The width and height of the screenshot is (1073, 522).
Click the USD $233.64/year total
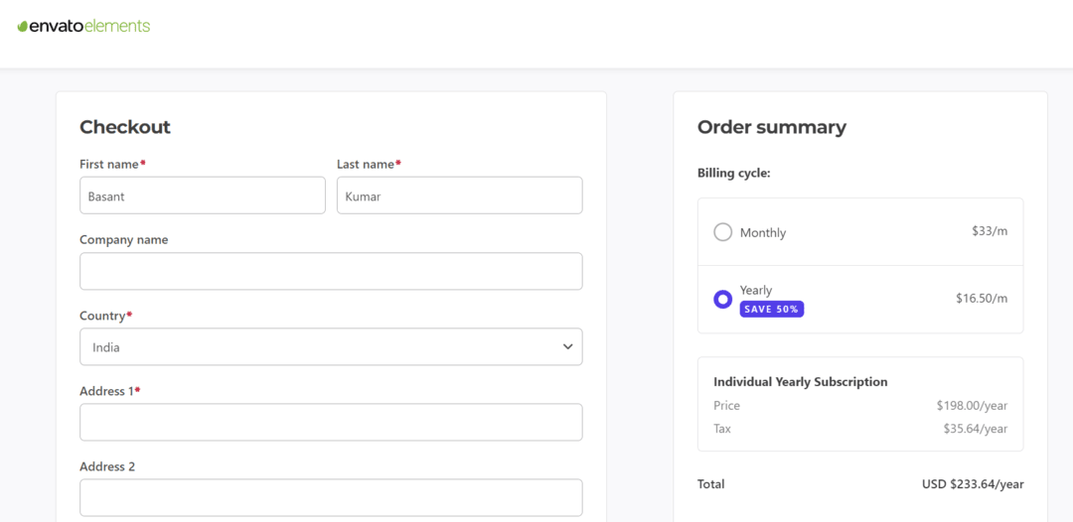coord(972,484)
